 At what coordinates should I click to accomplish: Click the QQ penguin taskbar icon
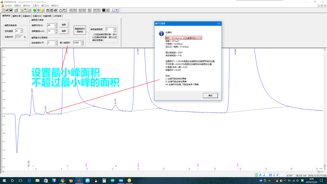(96, 180)
